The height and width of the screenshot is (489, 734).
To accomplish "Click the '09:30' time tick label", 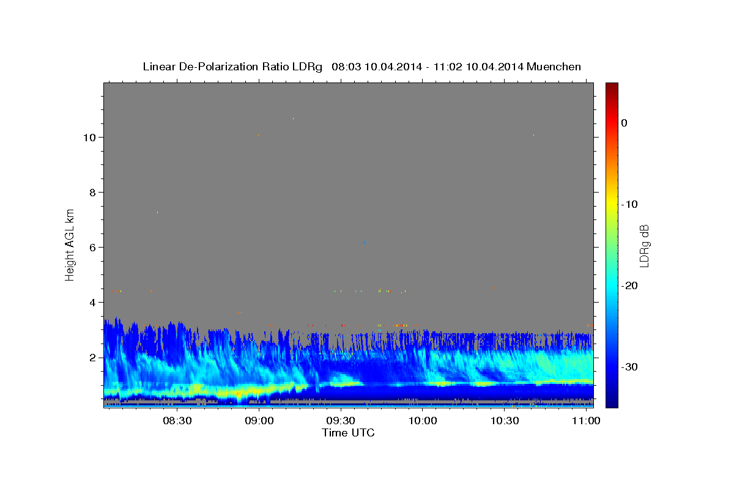I will [341, 421].
